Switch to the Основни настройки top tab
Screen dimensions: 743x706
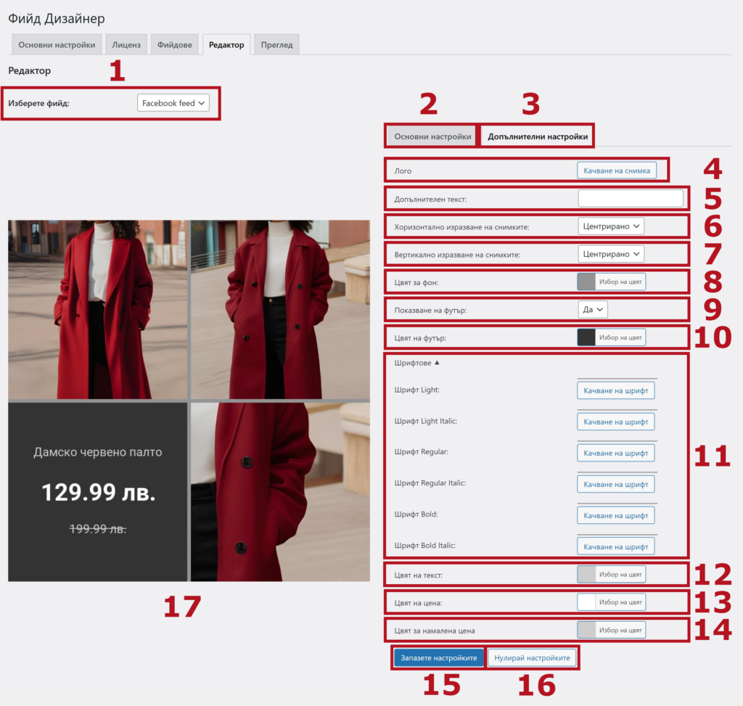tap(57, 45)
